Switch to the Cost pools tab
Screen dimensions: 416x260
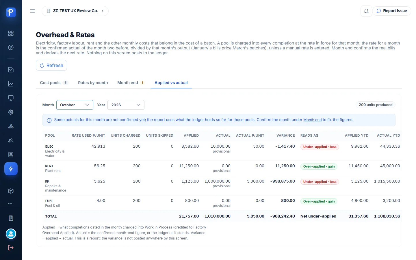click(x=54, y=83)
